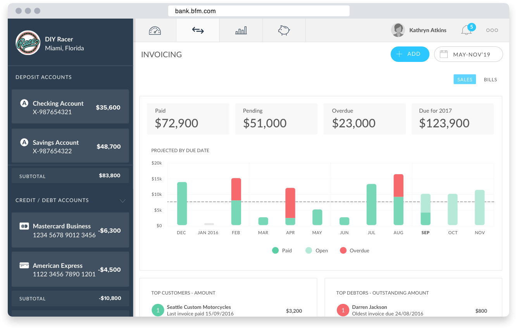This screenshot has width=517, height=329.
Task: Select the Mastercard Business account
Action: coord(70,230)
